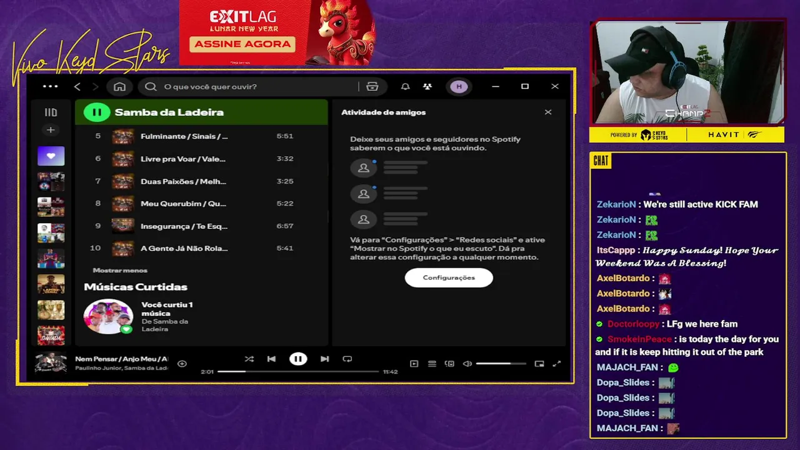The width and height of the screenshot is (800, 450).
Task: Open the Spotify Home page icon
Action: click(x=120, y=87)
